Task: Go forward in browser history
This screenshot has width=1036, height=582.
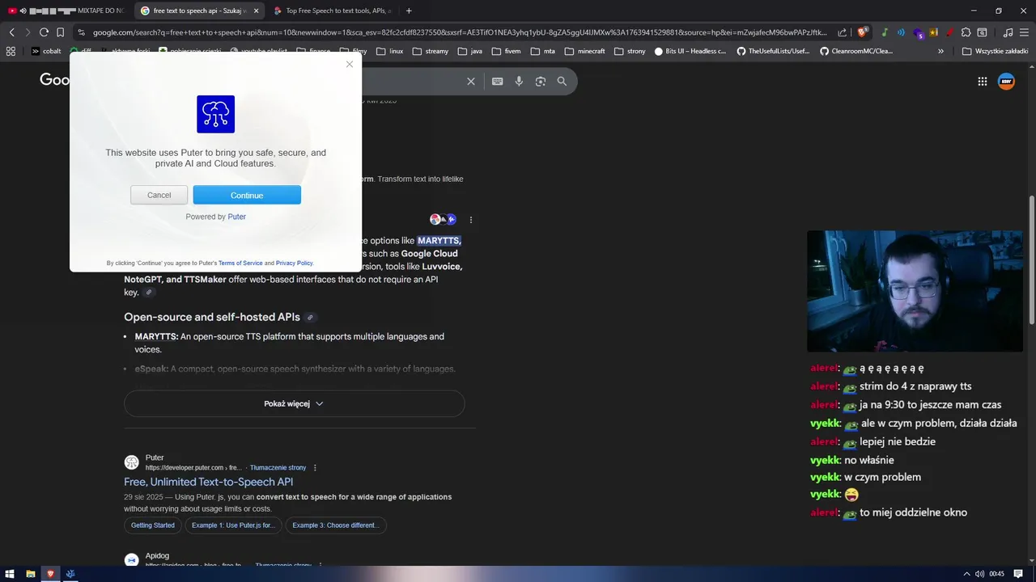Action: click(x=28, y=32)
